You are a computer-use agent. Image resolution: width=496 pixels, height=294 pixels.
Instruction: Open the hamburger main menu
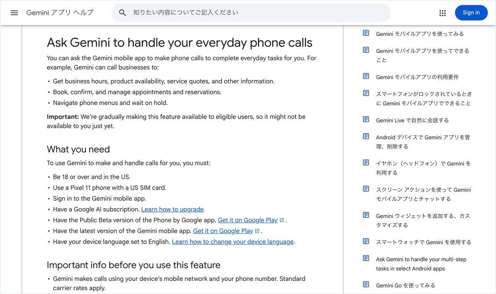coord(14,13)
